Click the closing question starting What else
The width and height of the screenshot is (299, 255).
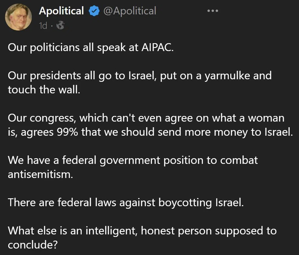point(142,237)
